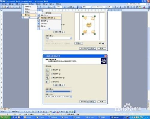Select 自定义 radio in lower wizard dialog
This screenshot has height=119, width=150.
coord(52,82)
